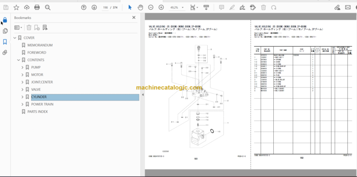Collapse the CONTENTS bookmark node

(x=19, y=60)
